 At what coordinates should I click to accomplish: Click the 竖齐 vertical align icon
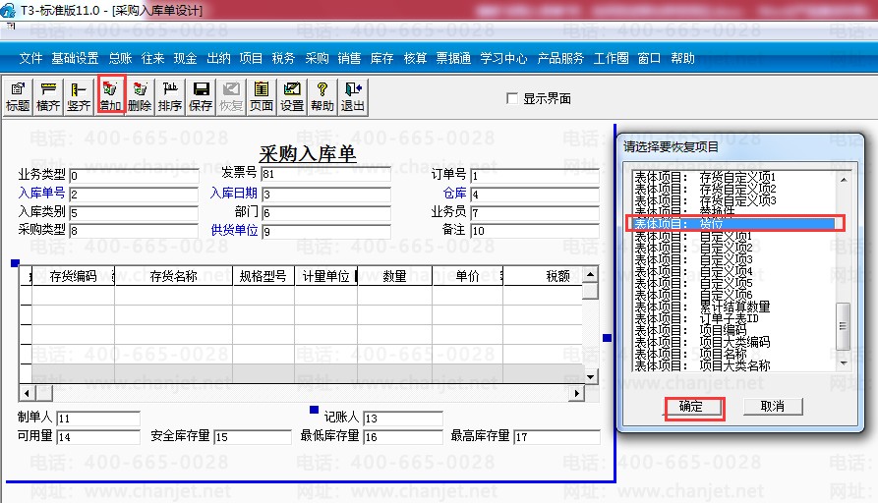point(79,96)
